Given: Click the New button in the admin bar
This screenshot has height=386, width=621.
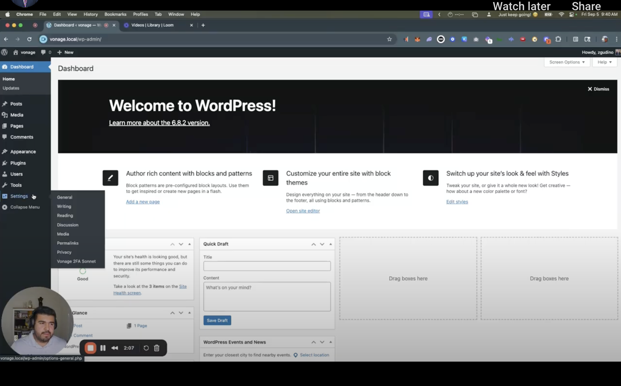Looking at the screenshot, I should click(x=66, y=52).
